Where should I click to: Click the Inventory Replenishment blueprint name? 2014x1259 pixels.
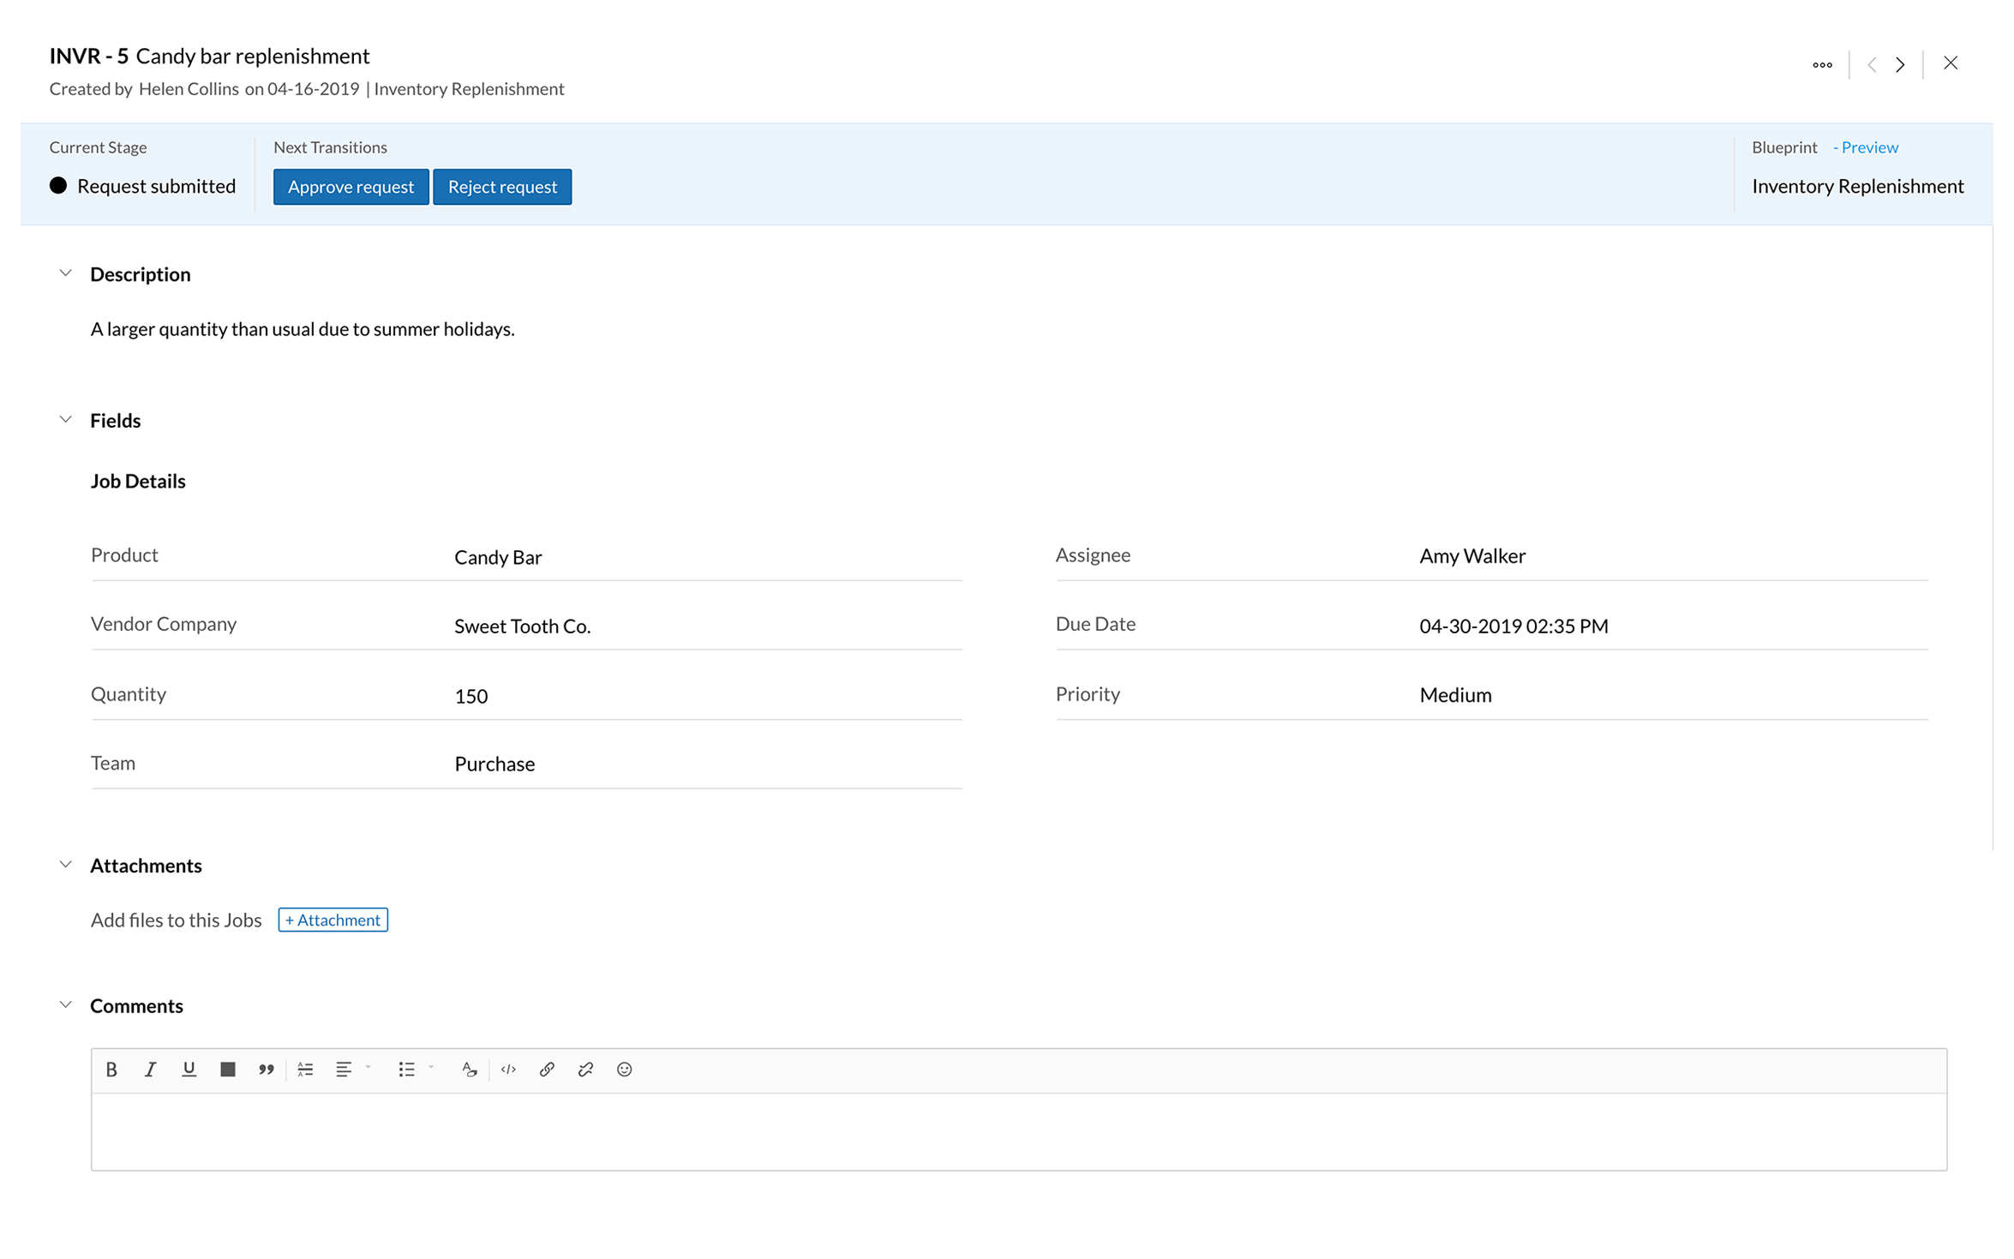click(1857, 186)
